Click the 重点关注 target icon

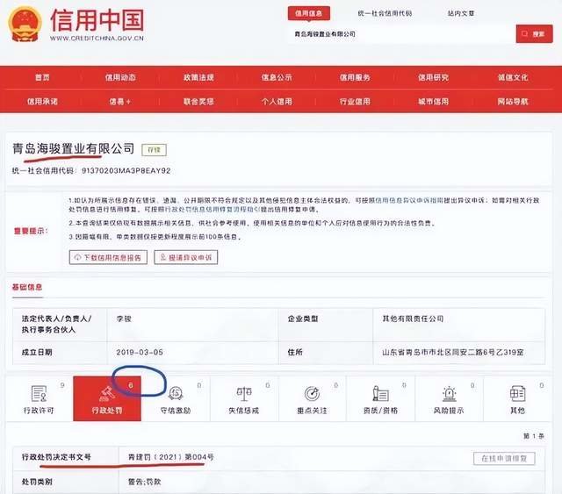click(312, 394)
